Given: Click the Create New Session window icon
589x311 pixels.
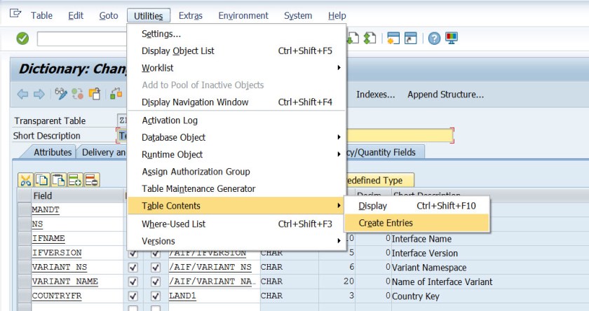Looking at the screenshot, I should click(393, 38).
